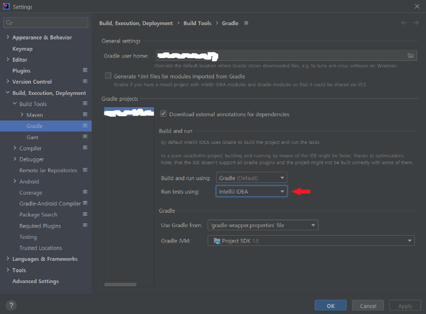Click project-level icon beside Package Search

pyautogui.click(x=85, y=214)
